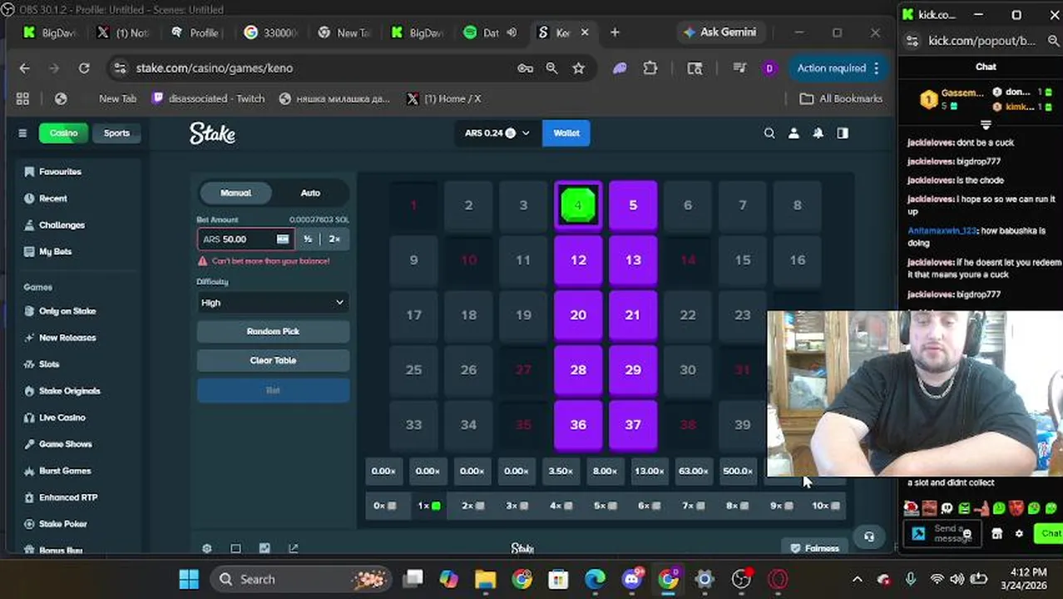Toggle Keno number 28 tile
Image resolution: width=1063 pixels, height=599 pixels.
(x=578, y=369)
